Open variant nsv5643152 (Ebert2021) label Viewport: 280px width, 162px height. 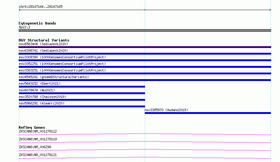click(40, 84)
